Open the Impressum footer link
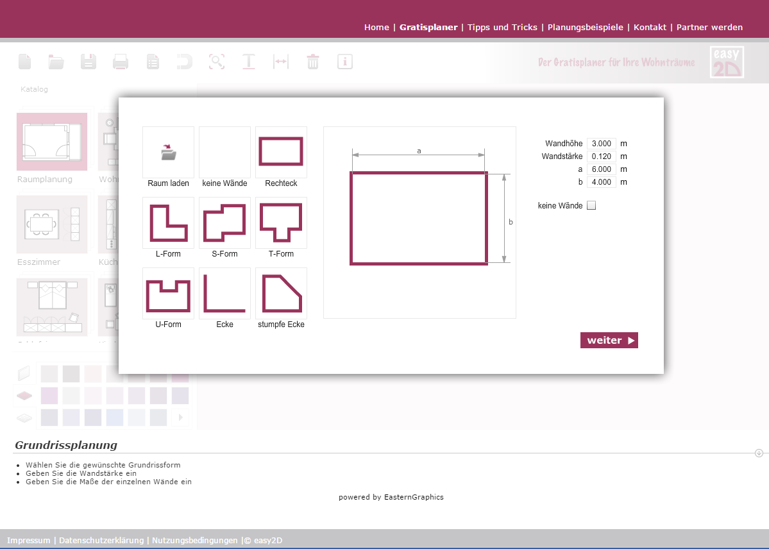Image resolution: width=769 pixels, height=549 pixels. (28, 541)
